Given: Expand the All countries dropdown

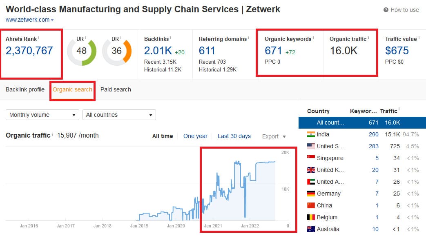Looking at the screenshot, I should coord(119,115).
